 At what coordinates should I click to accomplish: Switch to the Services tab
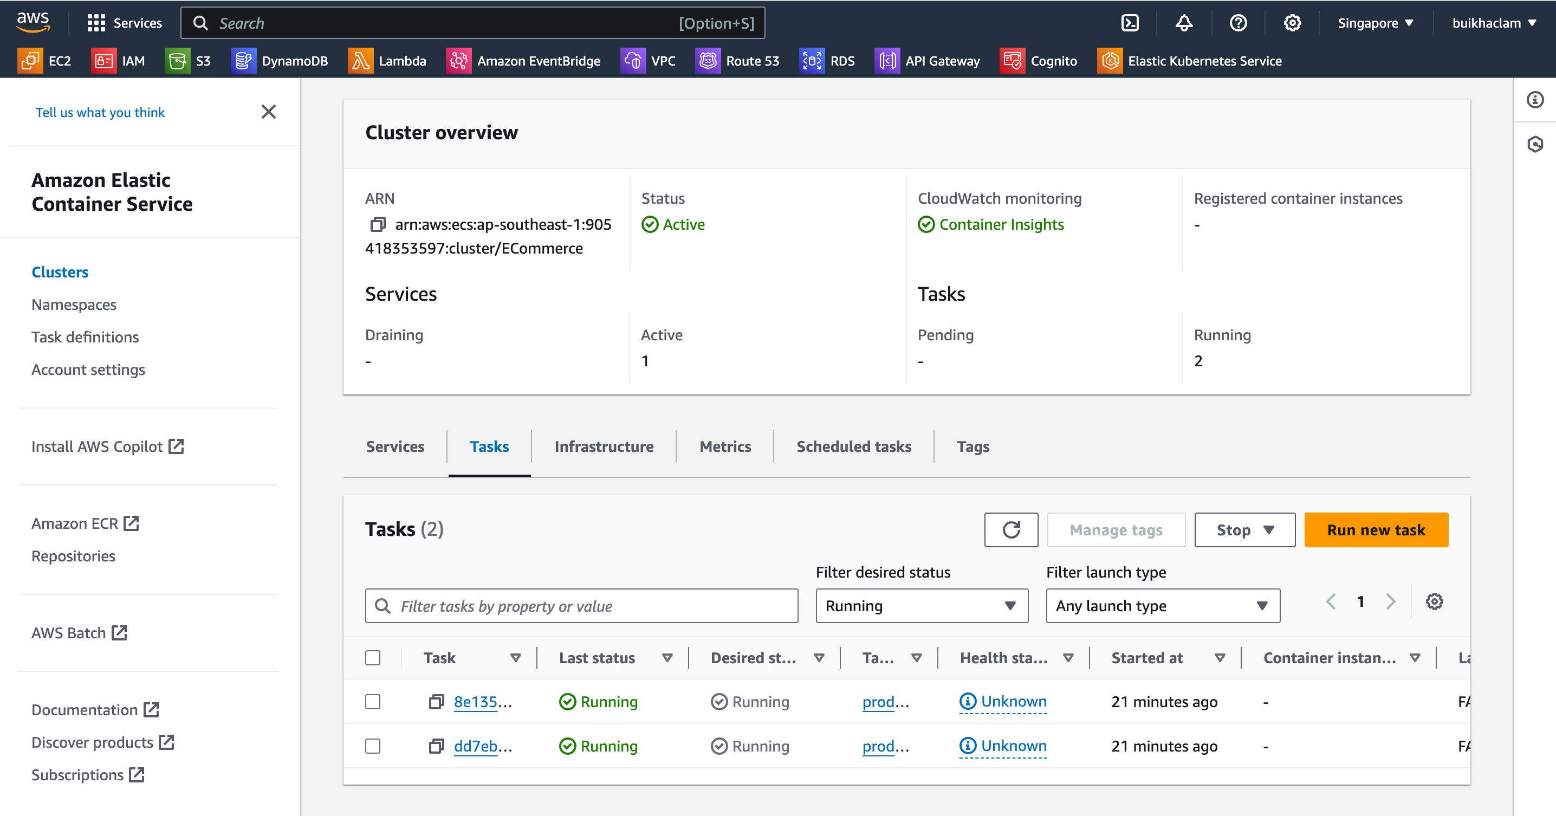(395, 446)
